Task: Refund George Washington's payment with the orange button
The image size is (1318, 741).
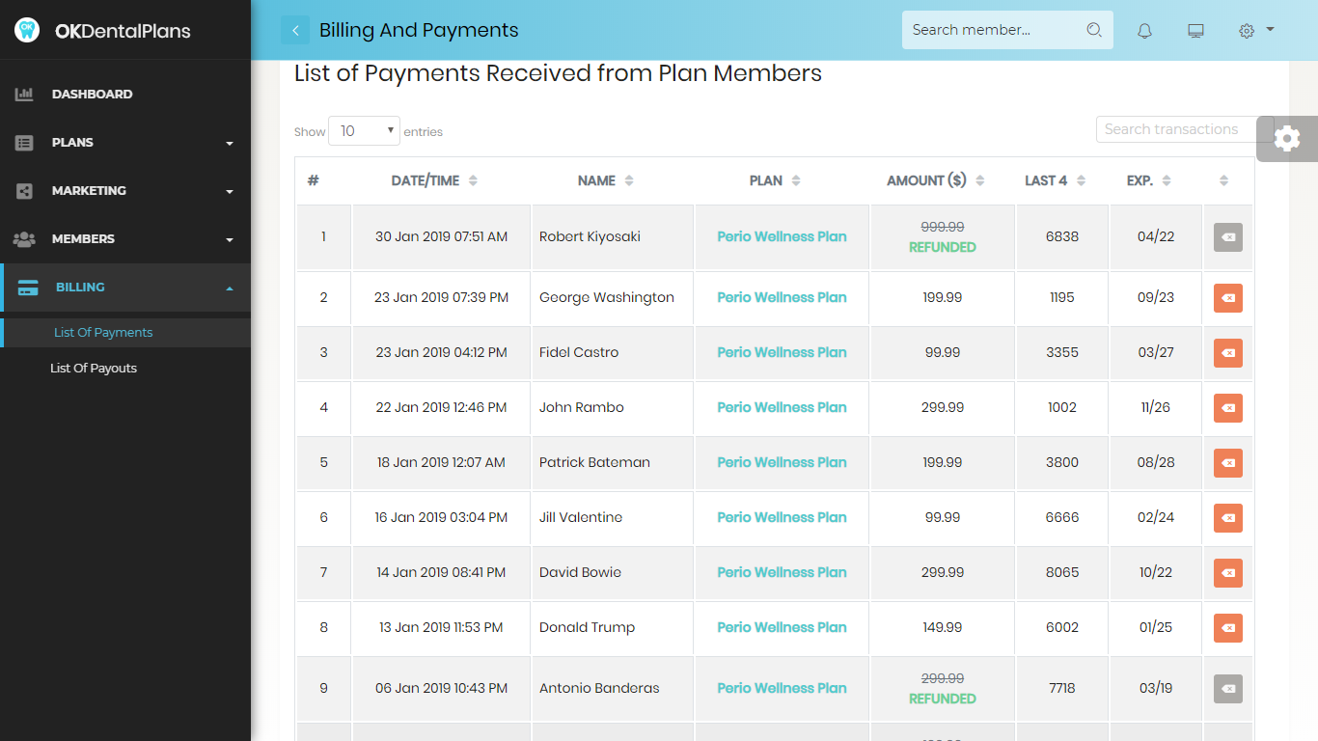Action: [1228, 298]
